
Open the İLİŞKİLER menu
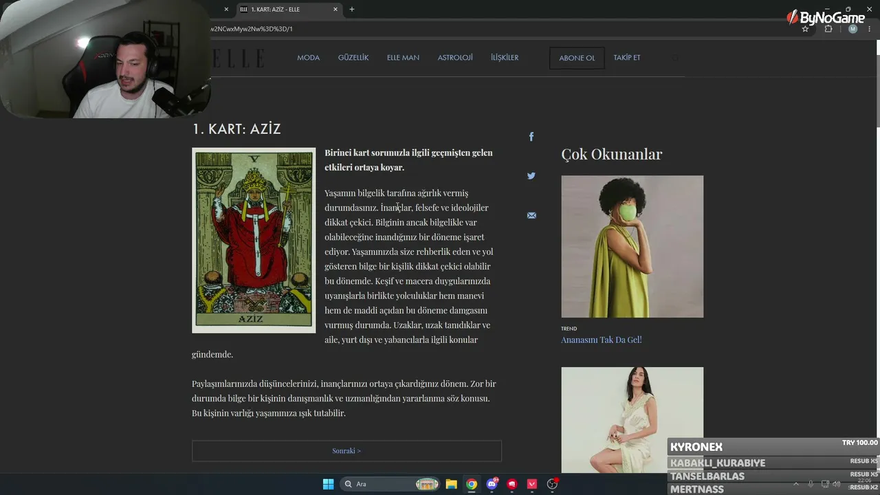tap(505, 58)
